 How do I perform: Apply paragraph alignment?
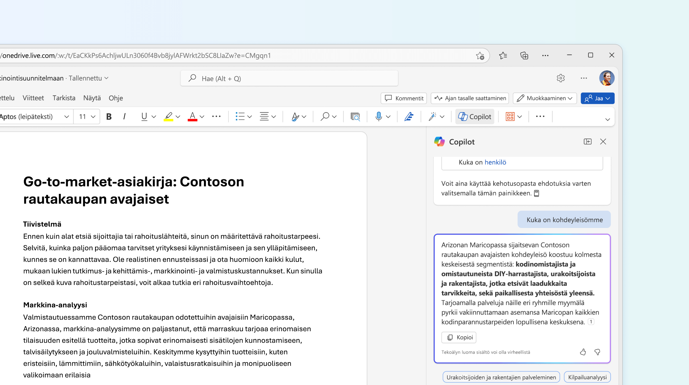click(x=264, y=117)
